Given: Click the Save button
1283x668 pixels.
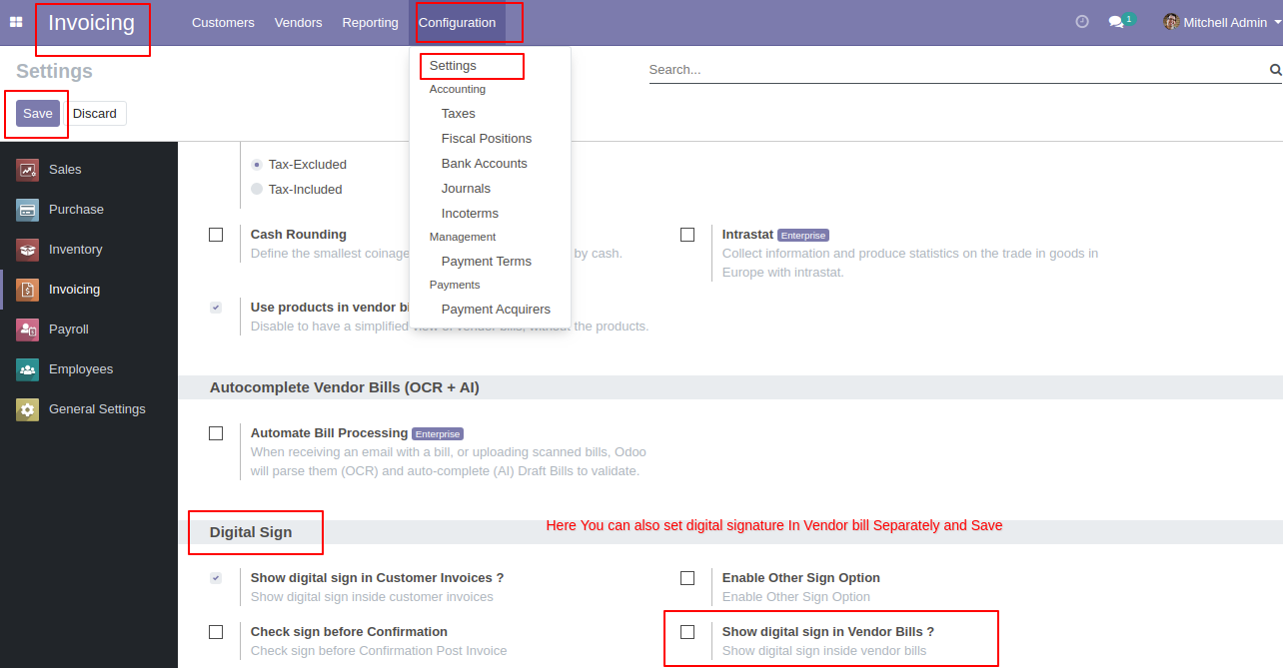Looking at the screenshot, I should (x=38, y=114).
